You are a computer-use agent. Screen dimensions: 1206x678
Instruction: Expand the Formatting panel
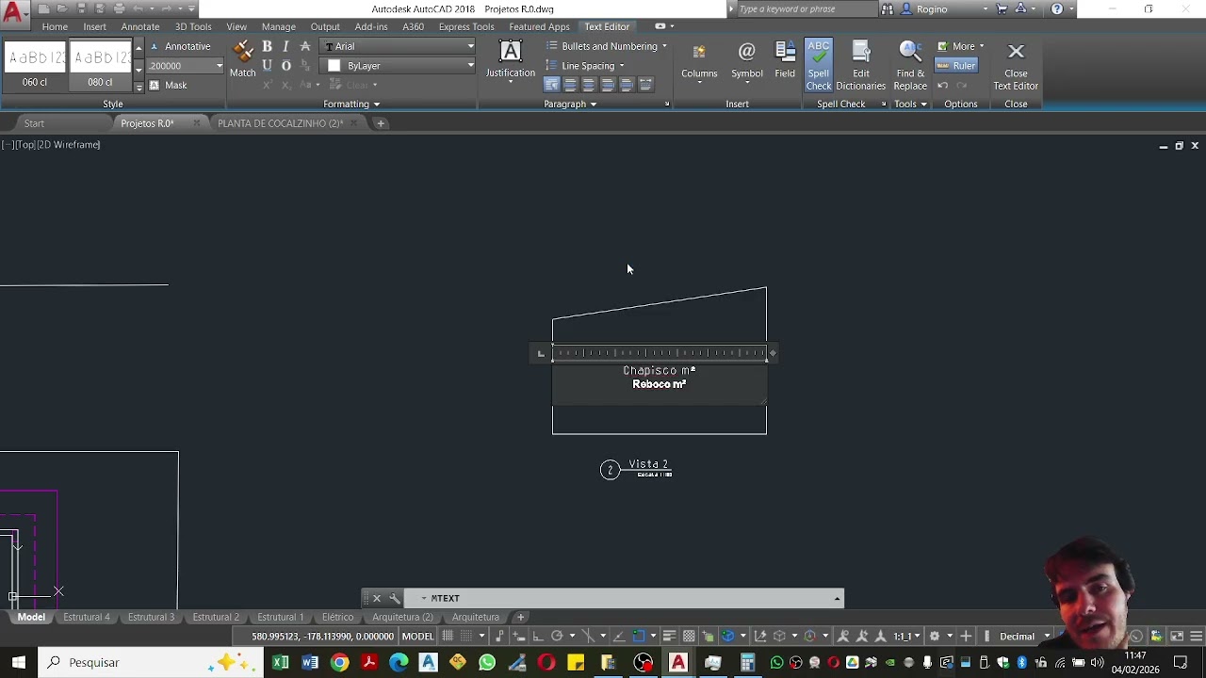click(351, 104)
